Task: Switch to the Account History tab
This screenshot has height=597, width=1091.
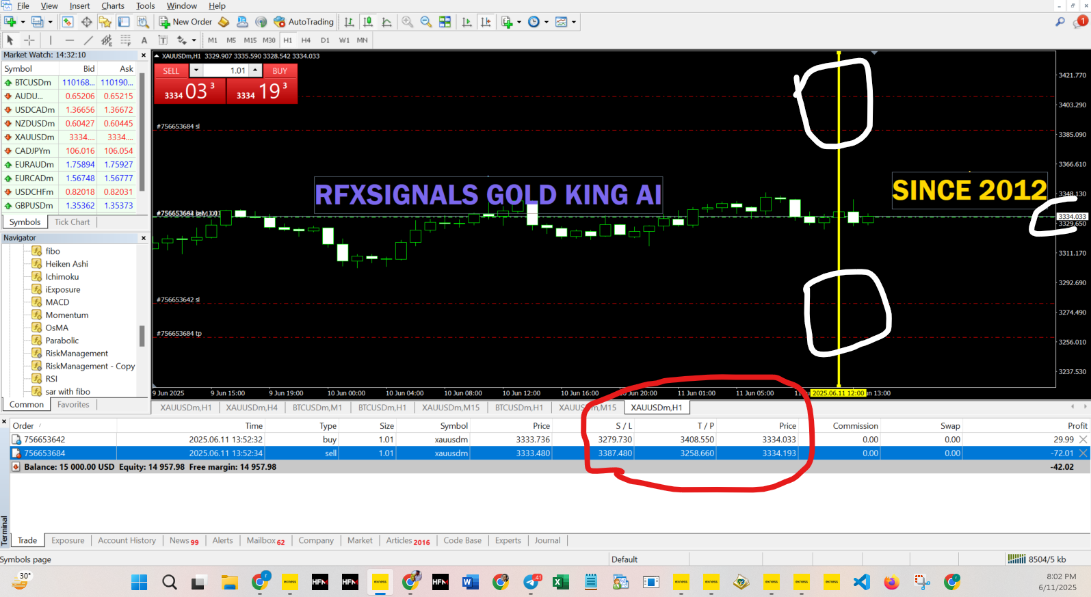Action: click(127, 540)
